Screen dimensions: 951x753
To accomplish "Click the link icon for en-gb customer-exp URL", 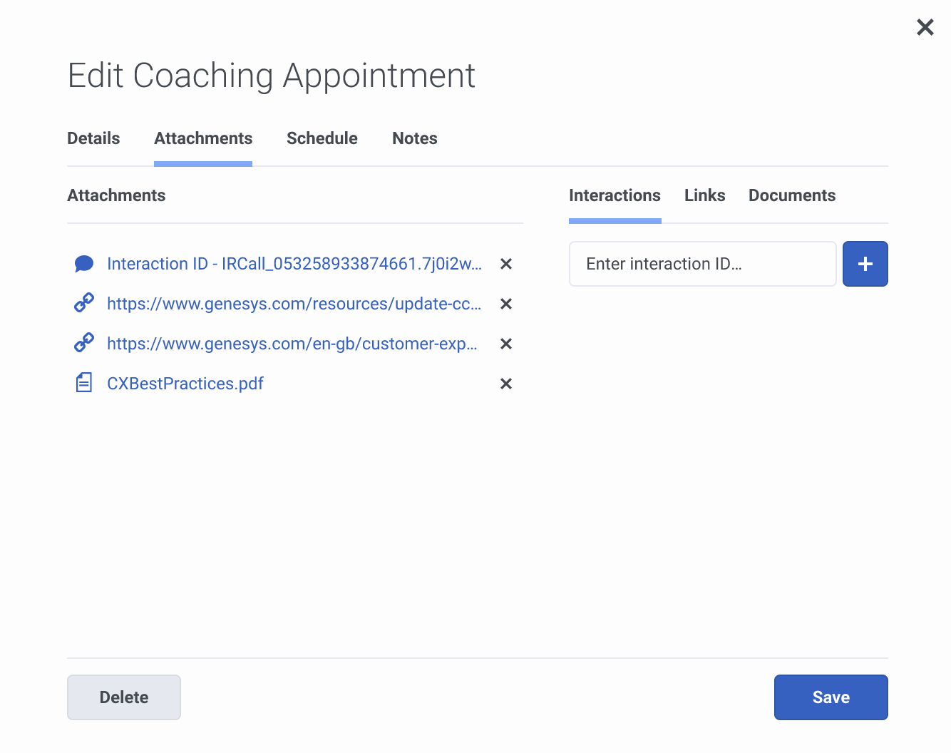I will (x=84, y=343).
